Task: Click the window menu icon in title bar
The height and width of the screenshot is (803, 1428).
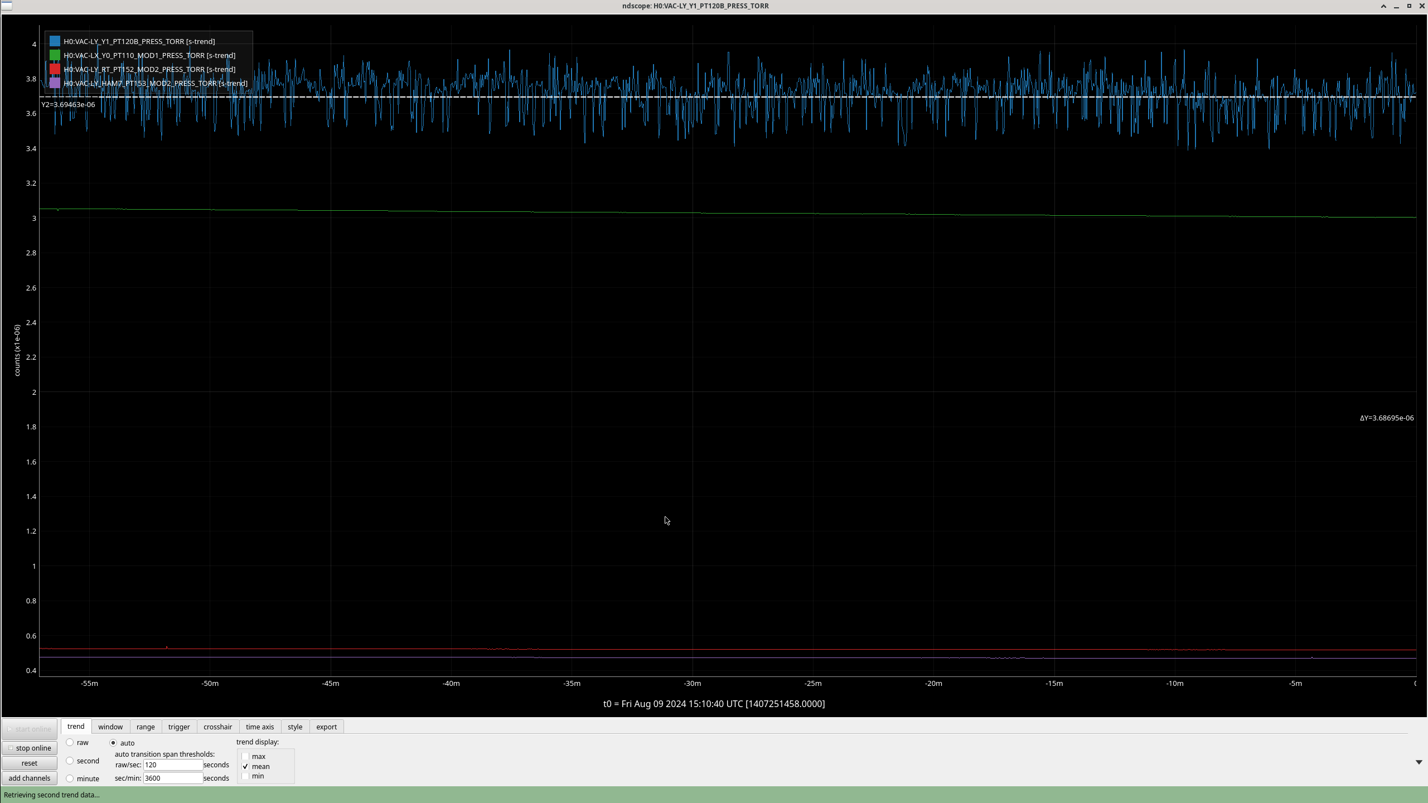Action: click(7, 6)
